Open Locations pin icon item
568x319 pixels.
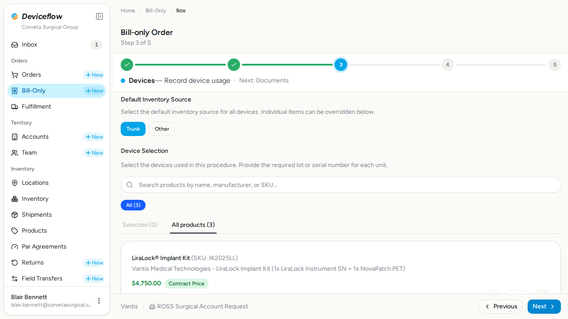click(57, 183)
